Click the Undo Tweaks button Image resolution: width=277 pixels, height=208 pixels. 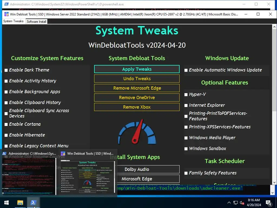tap(137, 79)
